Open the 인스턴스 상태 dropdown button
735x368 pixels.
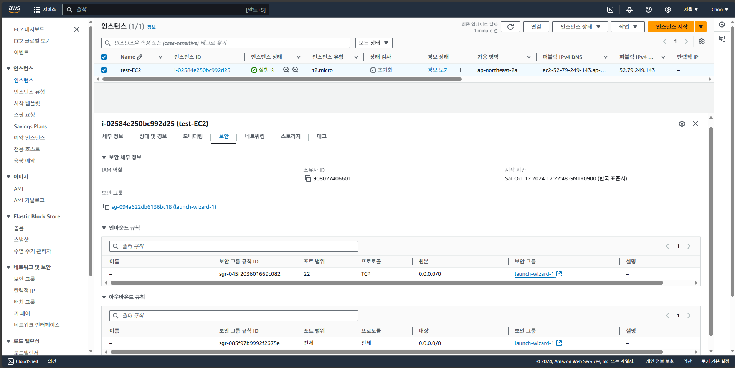coord(580,27)
